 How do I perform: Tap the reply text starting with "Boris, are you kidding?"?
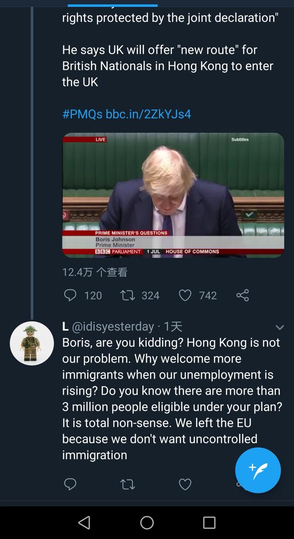(x=171, y=399)
